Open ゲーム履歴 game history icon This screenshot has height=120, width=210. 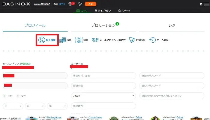click(152, 40)
